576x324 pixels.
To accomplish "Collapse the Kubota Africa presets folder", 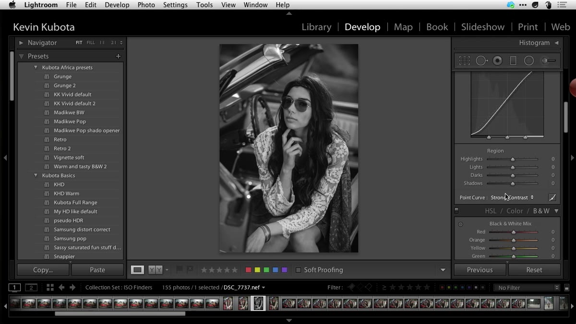I will (36, 68).
